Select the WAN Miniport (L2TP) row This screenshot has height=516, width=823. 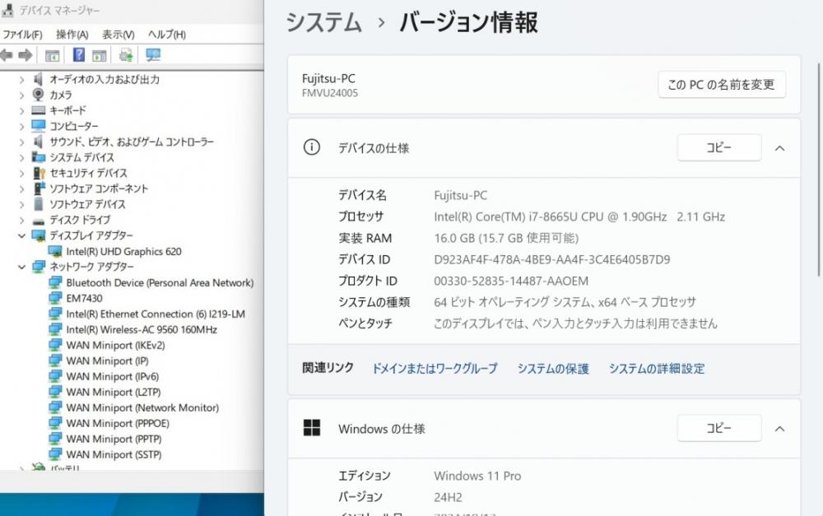(114, 392)
